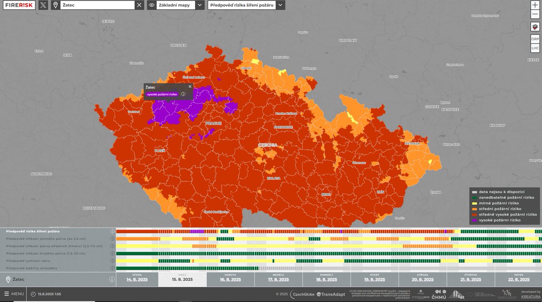Close the Žatec map popup

pyautogui.click(x=190, y=86)
